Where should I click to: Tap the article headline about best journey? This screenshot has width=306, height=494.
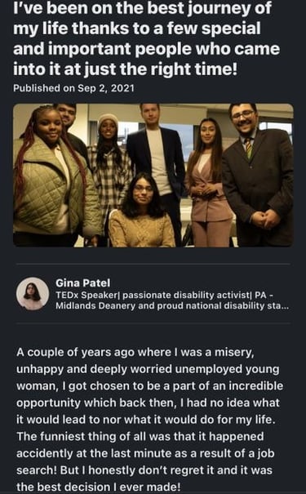tap(146, 38)
